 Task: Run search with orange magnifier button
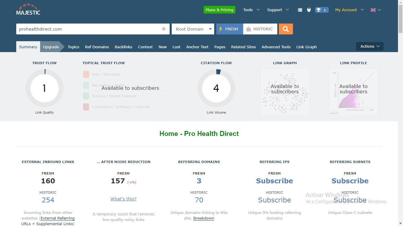pos(286,29)
